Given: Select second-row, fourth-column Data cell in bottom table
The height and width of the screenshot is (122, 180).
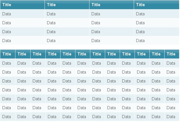Looking at the screenshot, I should tap(52, 72).
